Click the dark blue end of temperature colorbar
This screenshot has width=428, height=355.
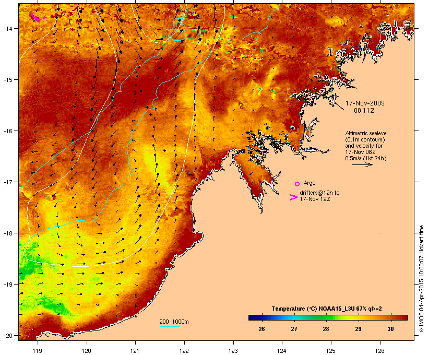254,317
